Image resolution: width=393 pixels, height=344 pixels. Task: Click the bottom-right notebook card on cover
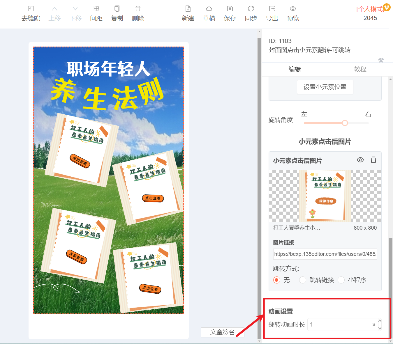coord(149,277)
